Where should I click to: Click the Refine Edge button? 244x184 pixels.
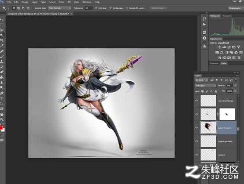tap(159, 8)
